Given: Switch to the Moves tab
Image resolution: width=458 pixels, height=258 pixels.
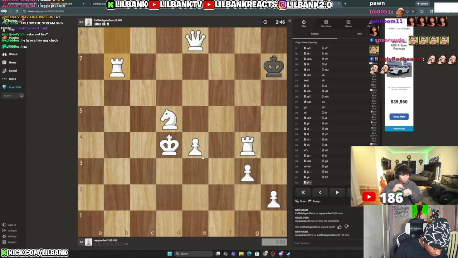Looking at the screenshot, I should pos(315,34).
